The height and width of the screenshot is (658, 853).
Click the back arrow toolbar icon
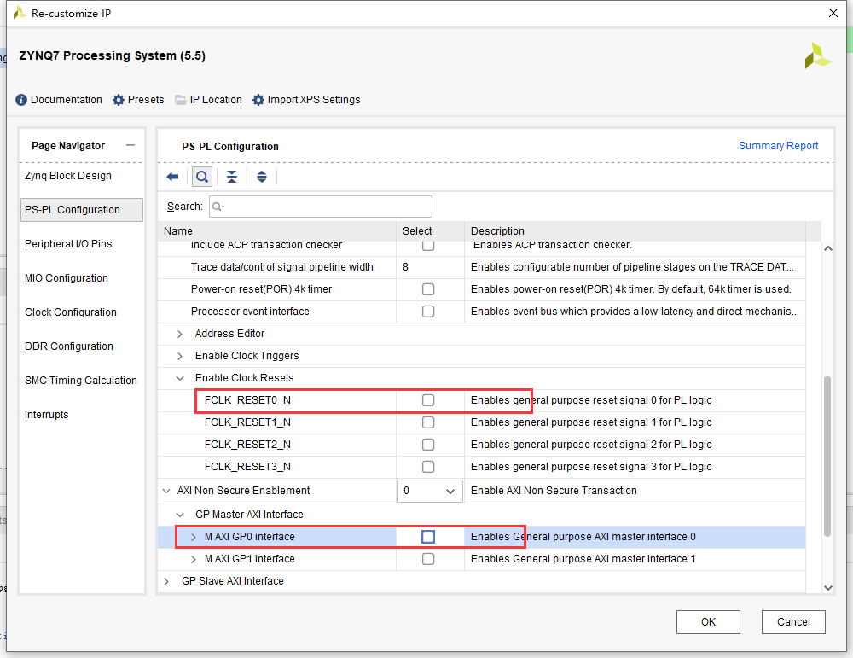[x=172, y=177]
